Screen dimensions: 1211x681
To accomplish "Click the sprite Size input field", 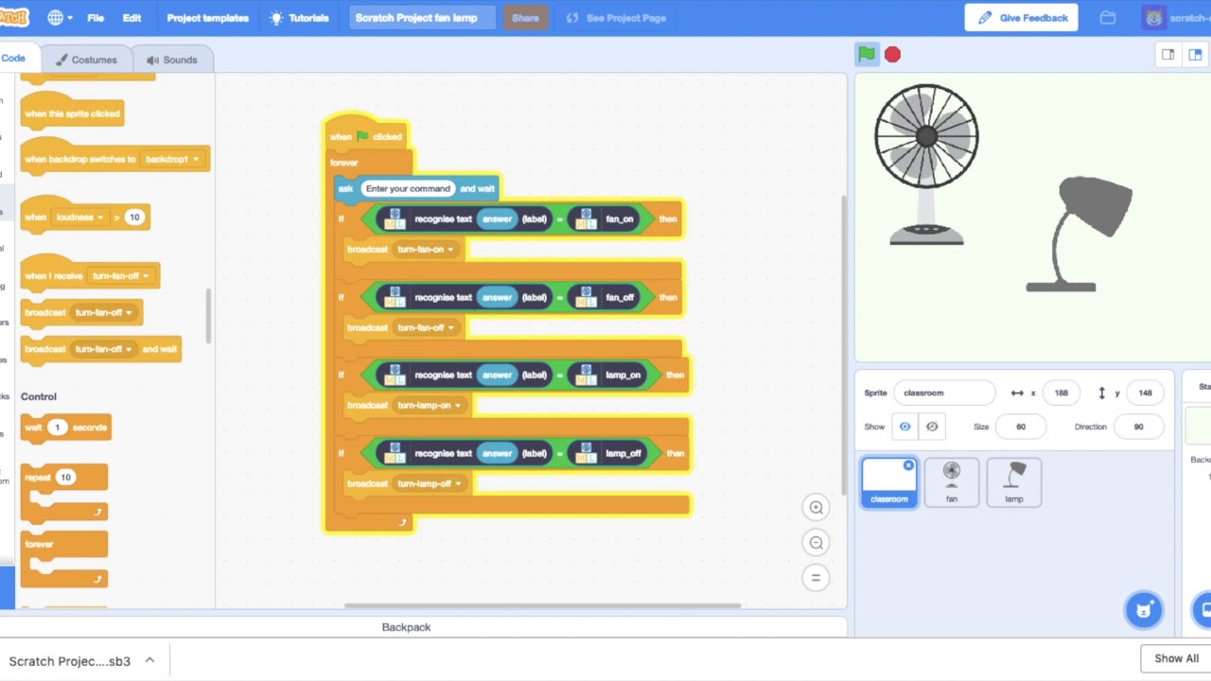I will point(1020,427).
